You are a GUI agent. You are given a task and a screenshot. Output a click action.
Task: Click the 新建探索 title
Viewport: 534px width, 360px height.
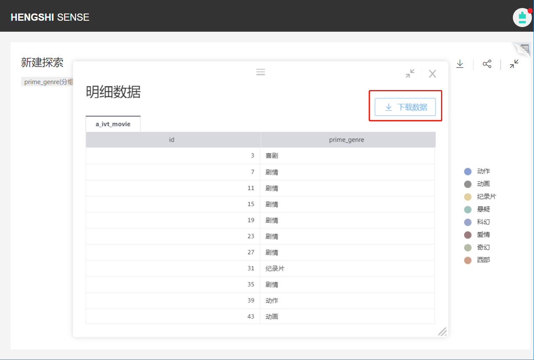tap(42, 63)
